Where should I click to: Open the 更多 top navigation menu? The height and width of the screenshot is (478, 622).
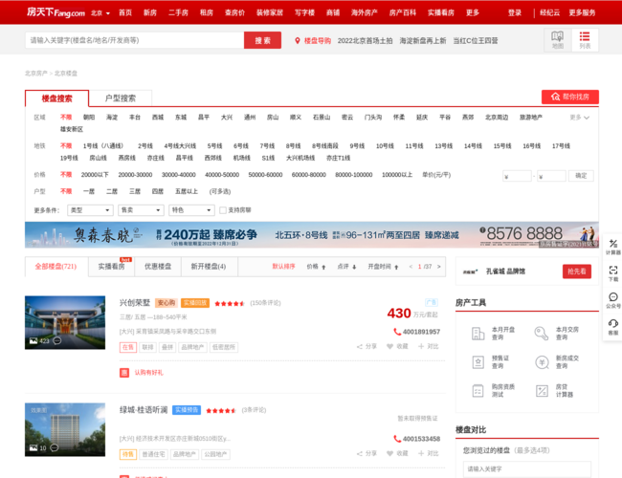[x=473, y=12]
